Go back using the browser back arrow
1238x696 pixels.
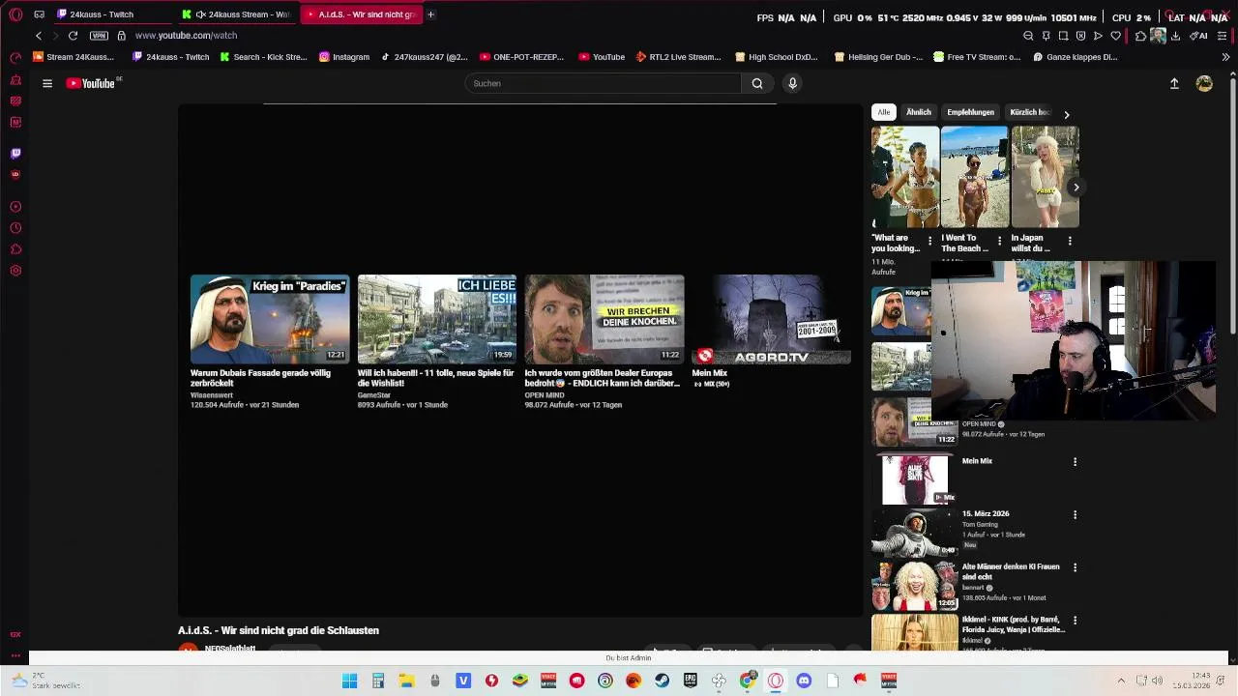click(x=39, y=36)
